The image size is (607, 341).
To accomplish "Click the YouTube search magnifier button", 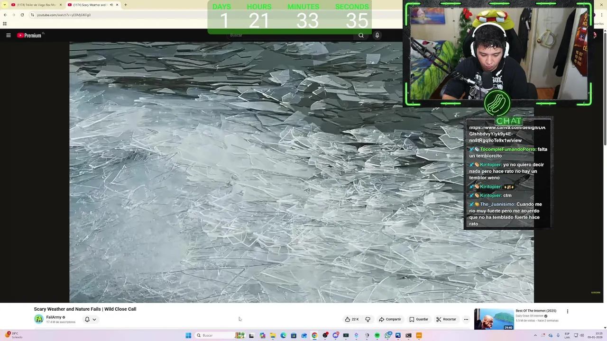I will click(x=361, y=35).
